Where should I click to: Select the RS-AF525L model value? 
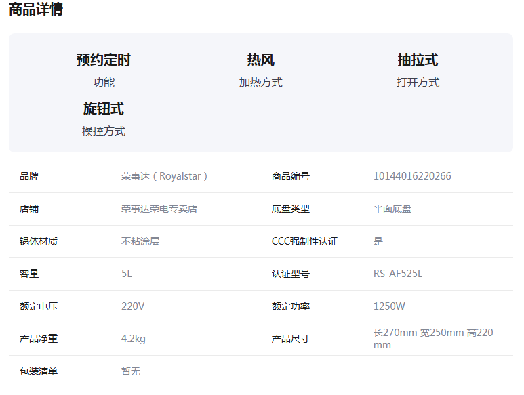398,274
